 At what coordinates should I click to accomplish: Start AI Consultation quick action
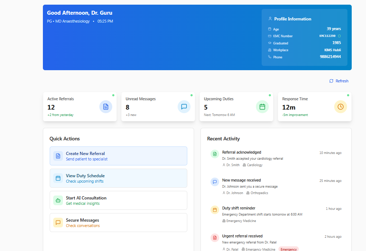[x=118, y=201]
